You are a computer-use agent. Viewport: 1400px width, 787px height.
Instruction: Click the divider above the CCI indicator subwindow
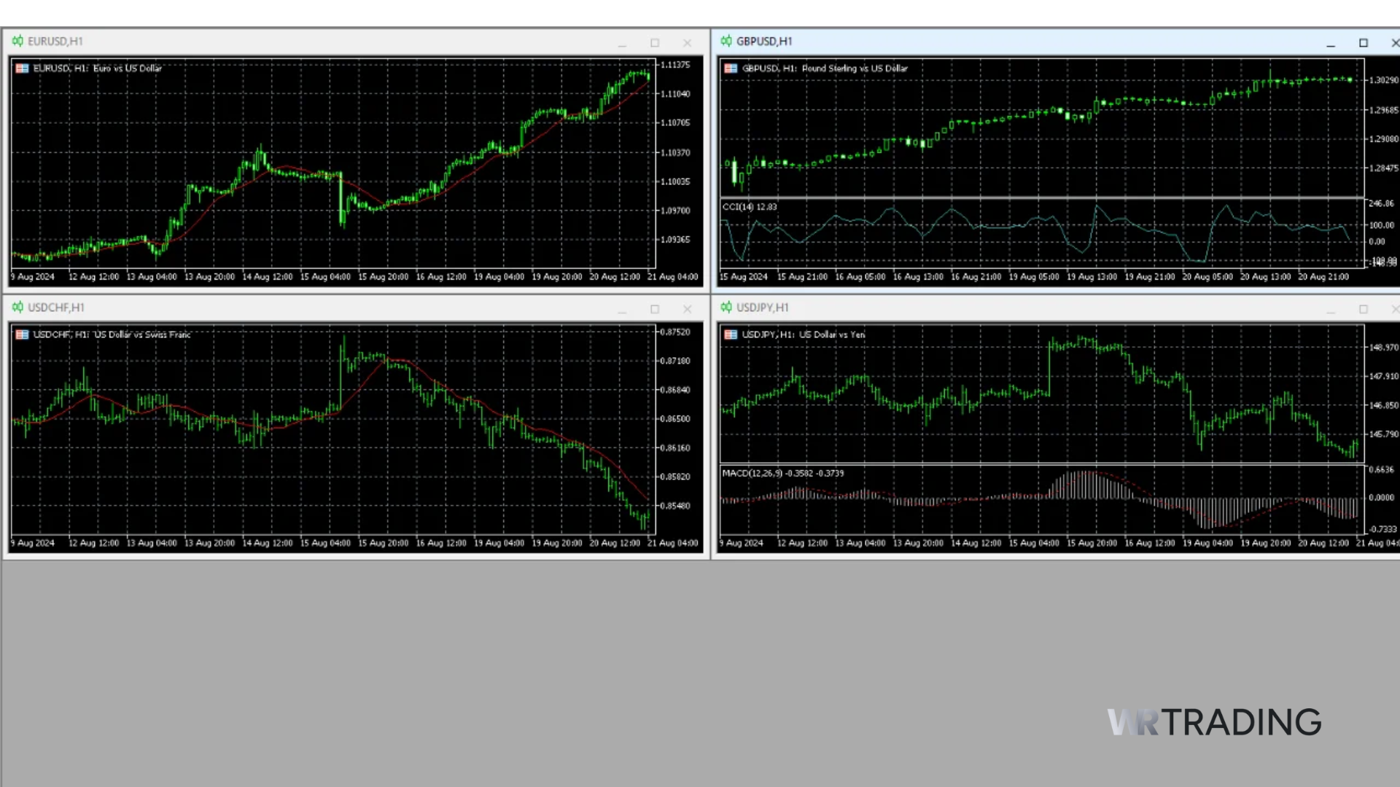(1041, 197)
